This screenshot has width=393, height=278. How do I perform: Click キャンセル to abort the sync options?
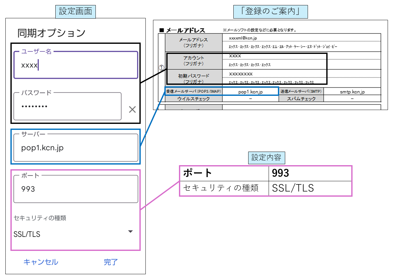(x=41, y=262)
